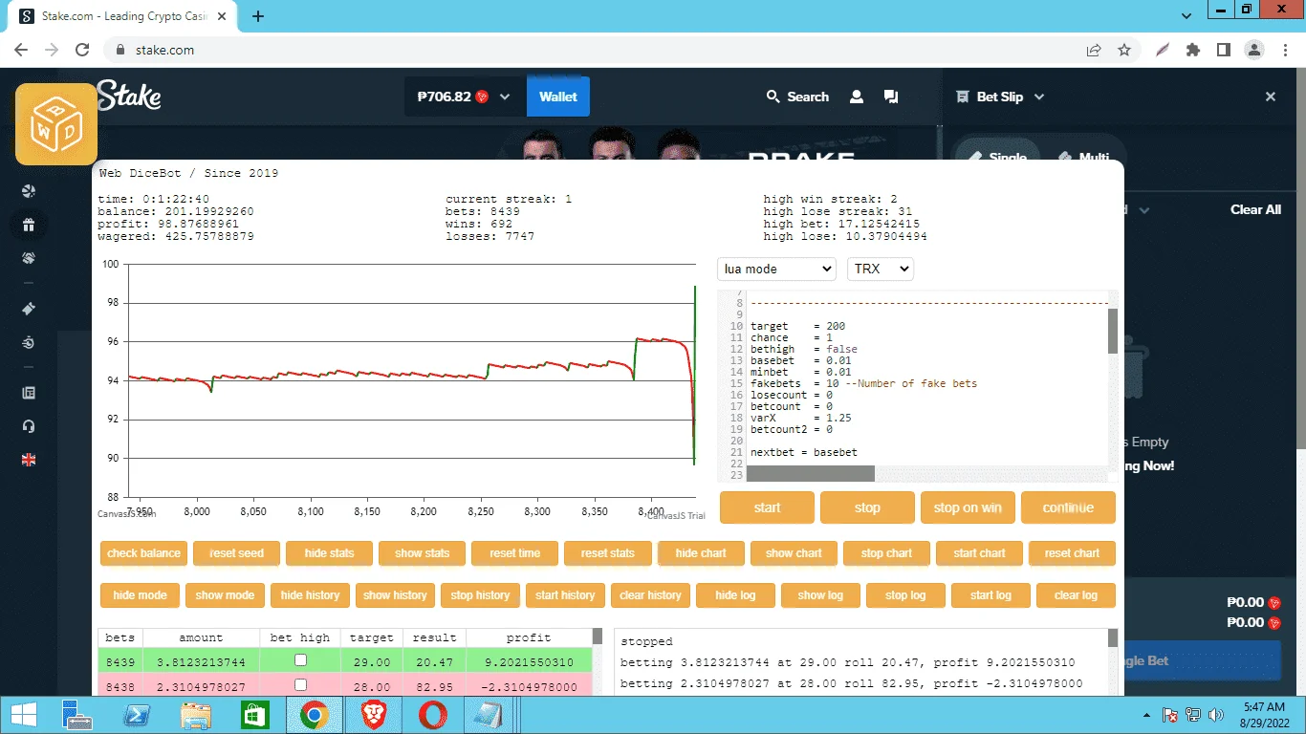Open the TRX currency dropdown
This screenshot has width=1306, height=734.
pyautogui.click(x=881, y=269)
